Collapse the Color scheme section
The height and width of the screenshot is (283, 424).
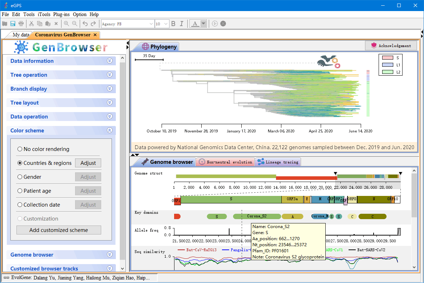(x=110, y=130)
